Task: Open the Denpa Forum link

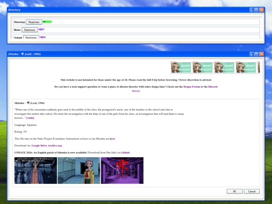Action: pos(192,87)
